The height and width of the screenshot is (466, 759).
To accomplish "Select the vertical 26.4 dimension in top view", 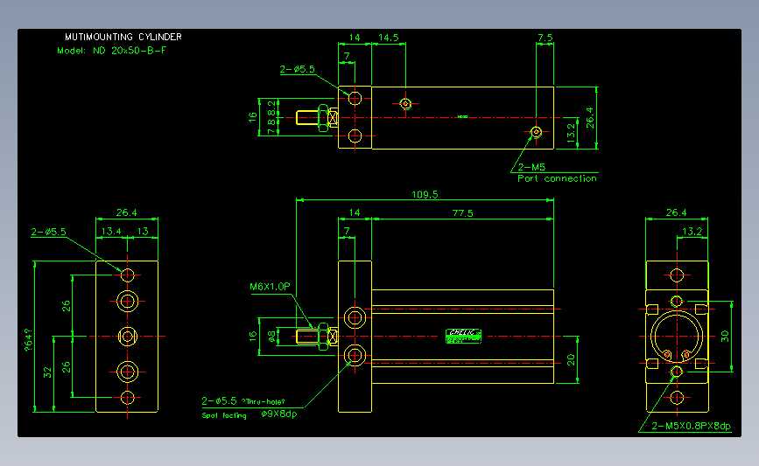I will tap(589, 118).
